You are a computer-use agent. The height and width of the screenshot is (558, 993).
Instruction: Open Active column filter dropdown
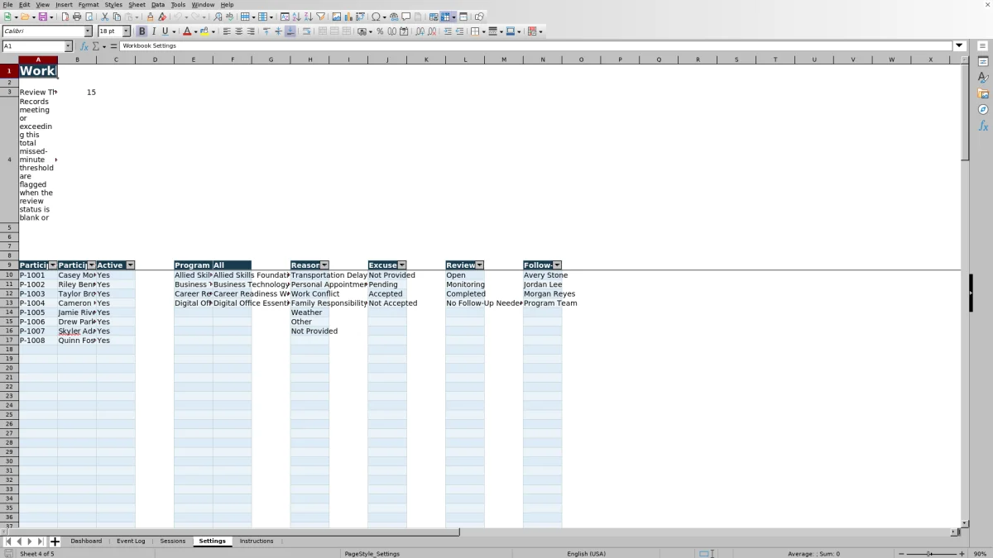(x=130, y=265)
